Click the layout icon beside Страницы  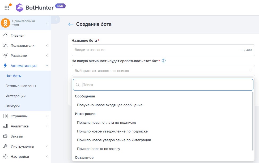point(5,116)
